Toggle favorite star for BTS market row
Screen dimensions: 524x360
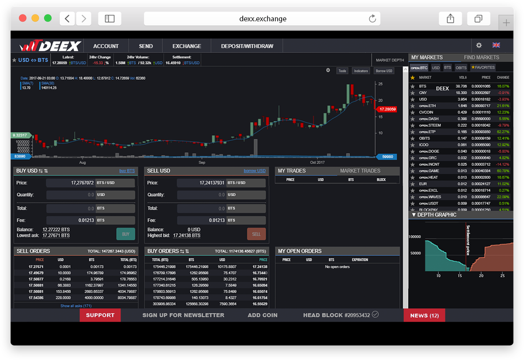pos(412,86)
